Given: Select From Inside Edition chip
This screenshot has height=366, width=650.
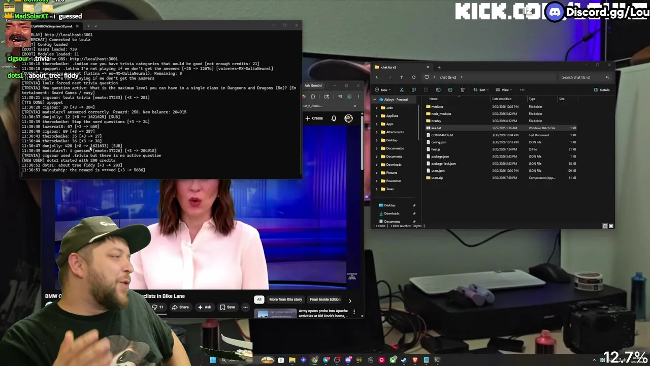Looking at the screenshot, I should point(325,299).
